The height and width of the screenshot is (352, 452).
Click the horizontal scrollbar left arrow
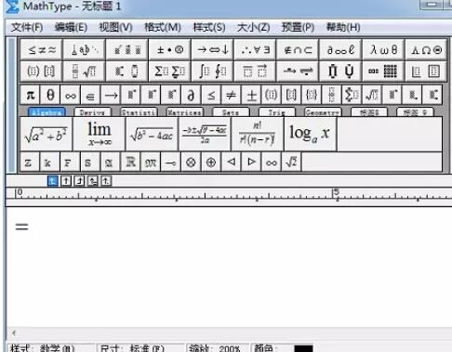click(x=14, y=333)
